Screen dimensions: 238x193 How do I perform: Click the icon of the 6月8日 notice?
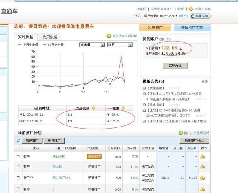[144, 110]
